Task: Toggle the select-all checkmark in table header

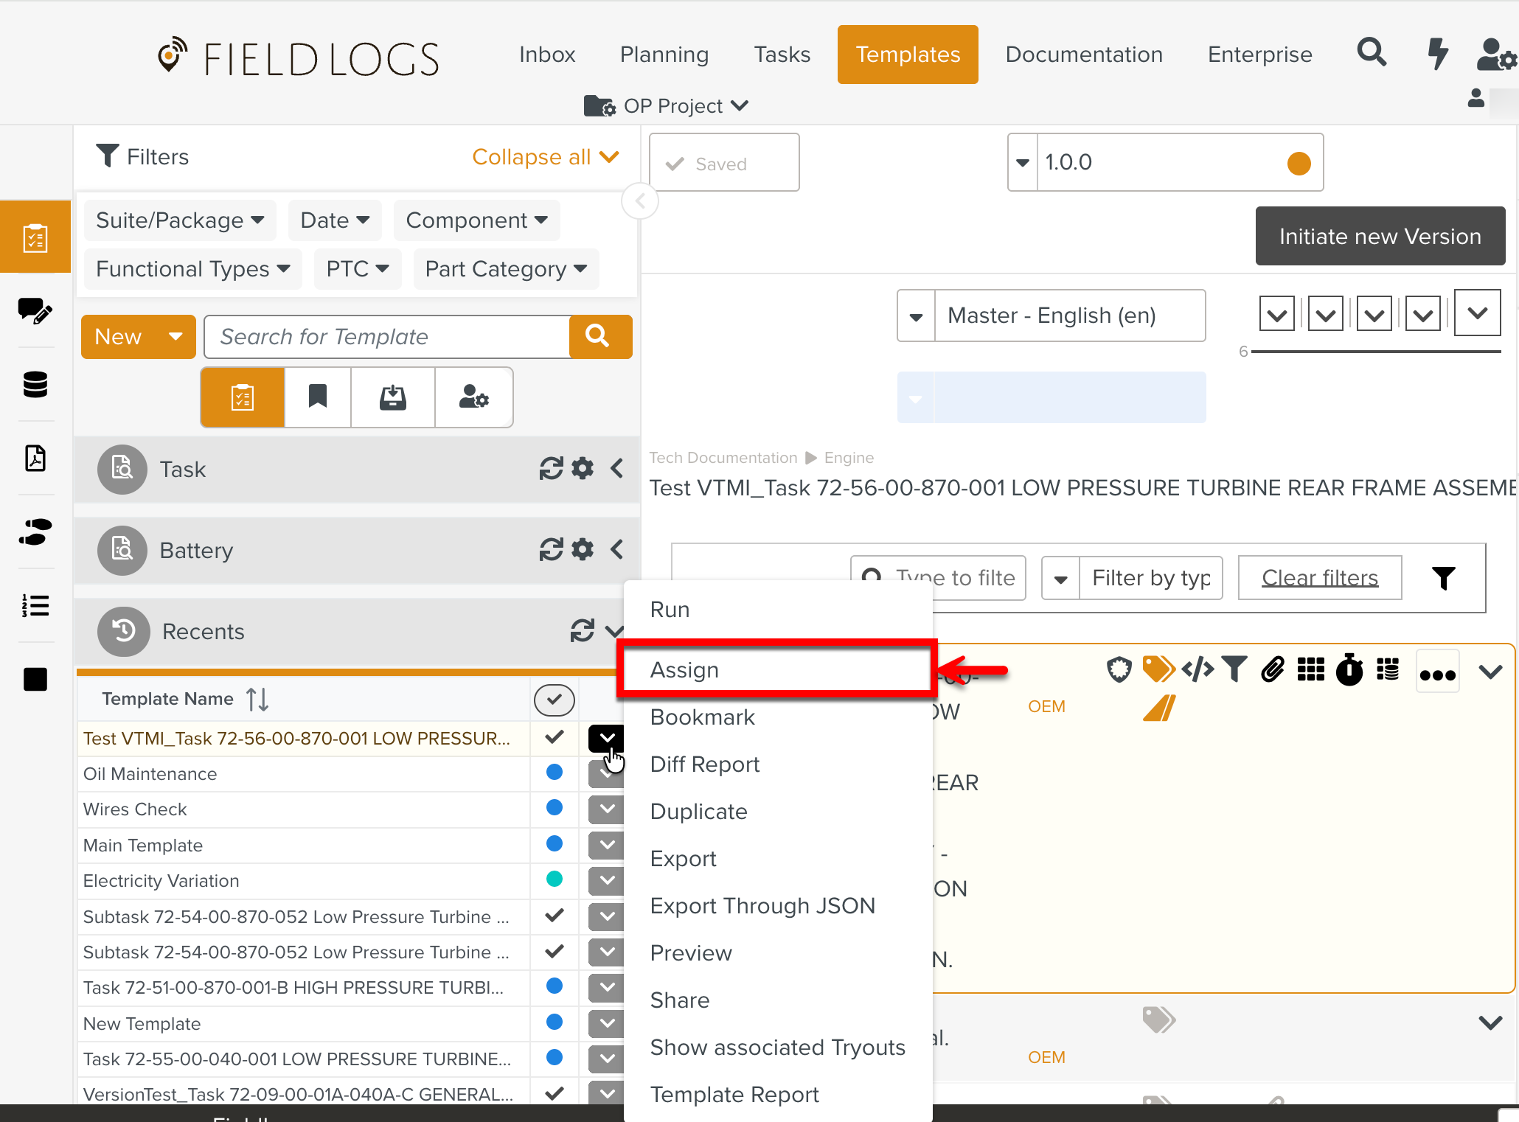Action: click(x=555, y=700)
